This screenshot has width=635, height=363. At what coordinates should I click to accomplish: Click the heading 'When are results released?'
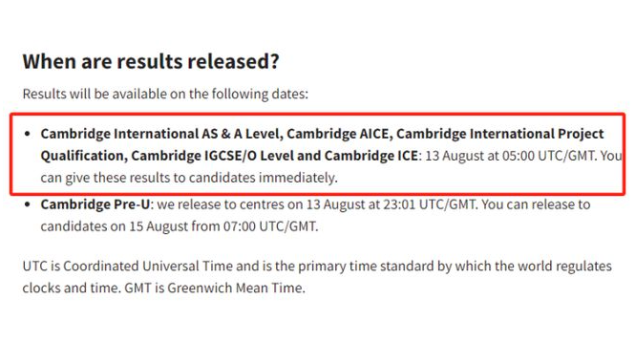(151, 61)
